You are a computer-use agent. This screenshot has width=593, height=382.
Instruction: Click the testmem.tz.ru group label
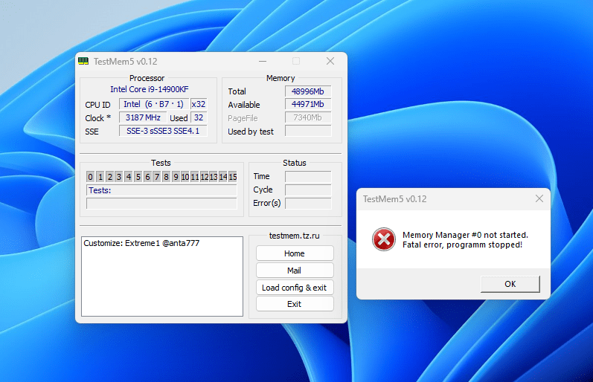[294, 236]
